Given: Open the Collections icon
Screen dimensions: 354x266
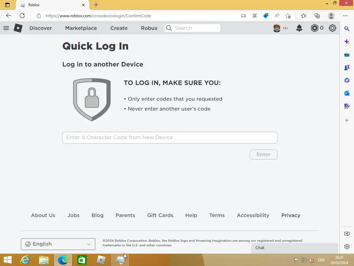Looking at the screenshot, I should coord(317,16).
